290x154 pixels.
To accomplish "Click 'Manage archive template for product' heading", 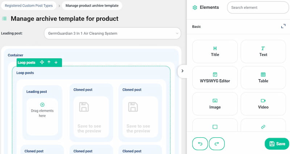I will [x=65, y=18].
